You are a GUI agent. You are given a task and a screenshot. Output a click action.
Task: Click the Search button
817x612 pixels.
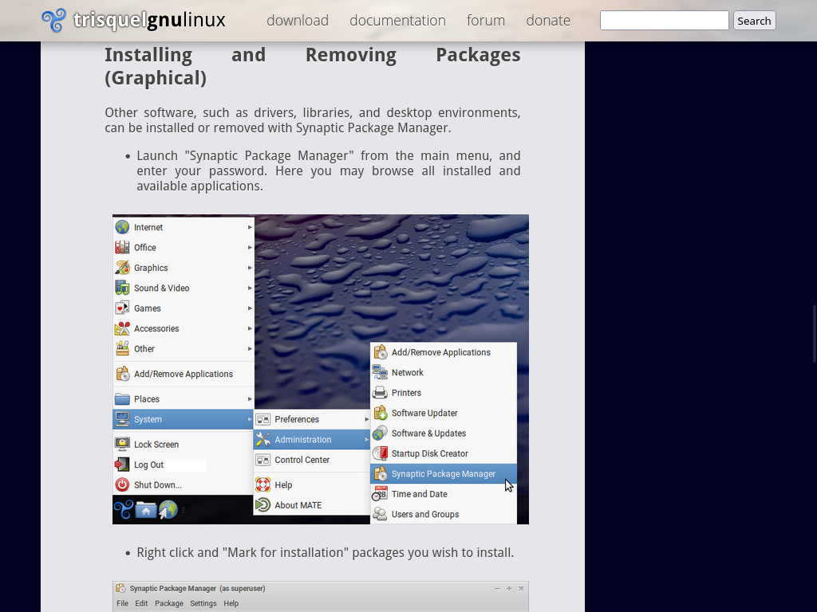(754, 21)
